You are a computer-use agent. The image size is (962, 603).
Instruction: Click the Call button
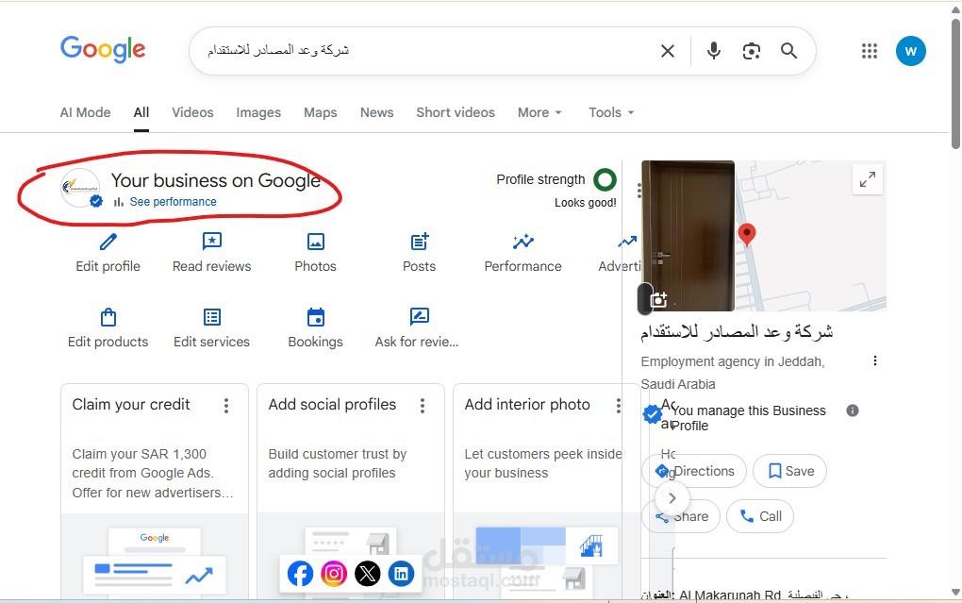pos(760,516)
